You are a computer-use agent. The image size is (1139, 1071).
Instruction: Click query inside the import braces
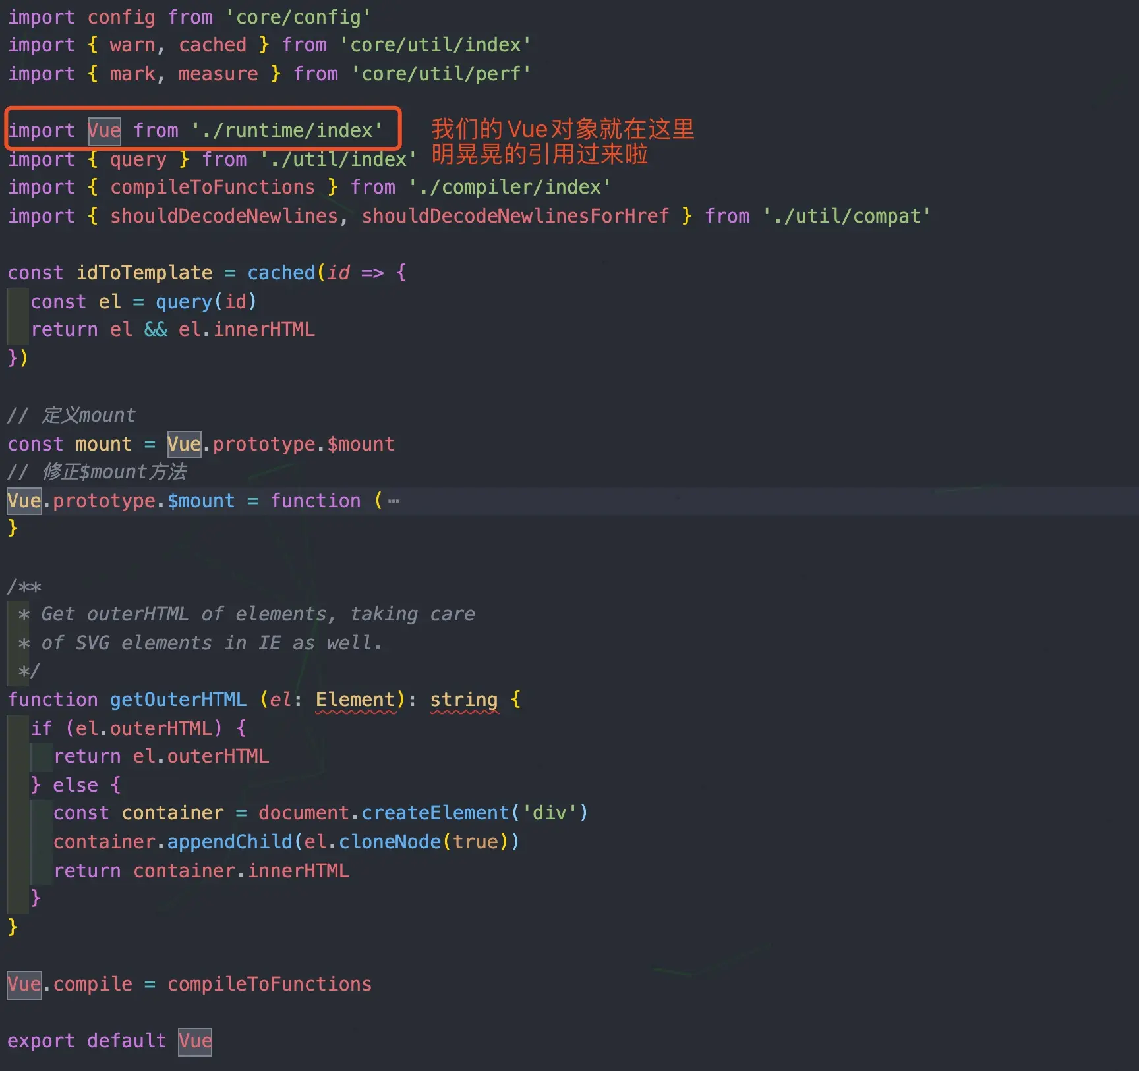(138, 159)
